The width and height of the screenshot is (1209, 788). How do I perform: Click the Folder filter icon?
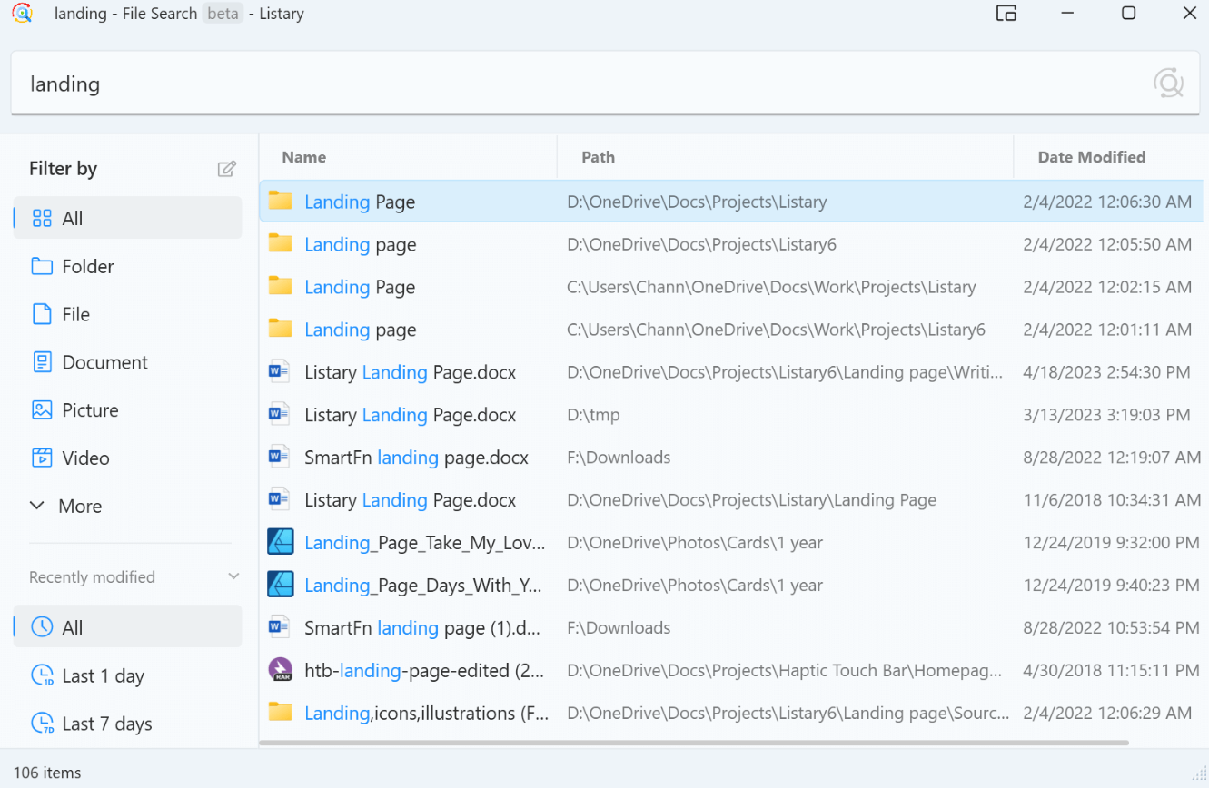(x=42, y=266)
